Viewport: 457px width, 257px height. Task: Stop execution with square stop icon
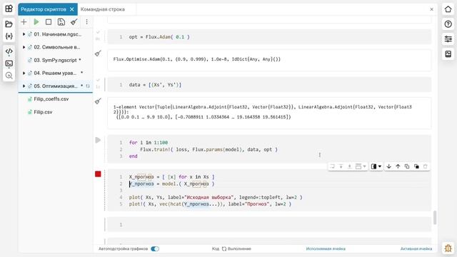49,22
